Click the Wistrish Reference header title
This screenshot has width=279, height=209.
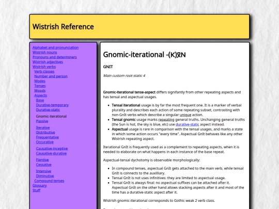(63, 27)
